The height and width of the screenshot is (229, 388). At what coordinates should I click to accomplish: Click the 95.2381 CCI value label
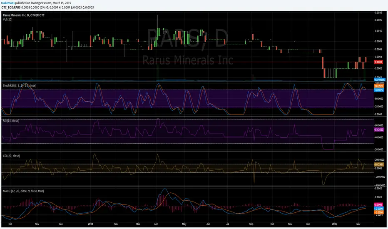click(379, 164)
